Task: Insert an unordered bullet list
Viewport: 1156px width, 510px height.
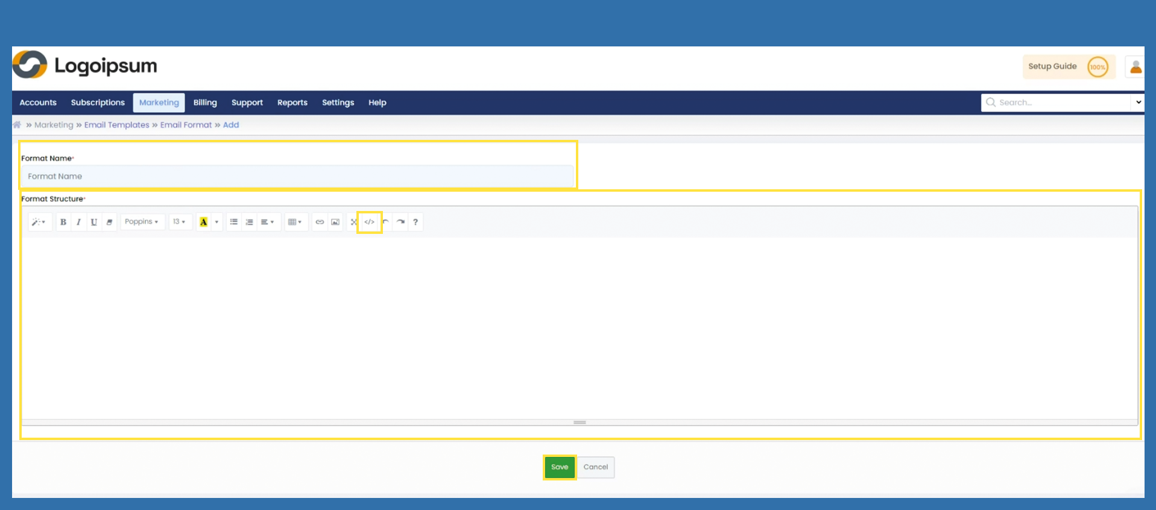Action: 234,222
